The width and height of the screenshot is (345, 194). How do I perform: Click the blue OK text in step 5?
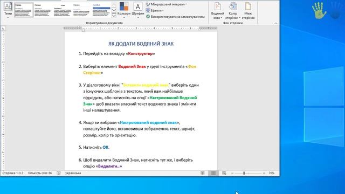pos(106,147)
